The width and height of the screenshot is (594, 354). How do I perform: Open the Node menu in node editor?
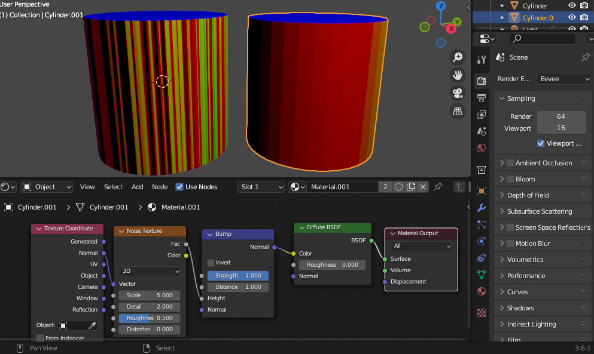160,187
